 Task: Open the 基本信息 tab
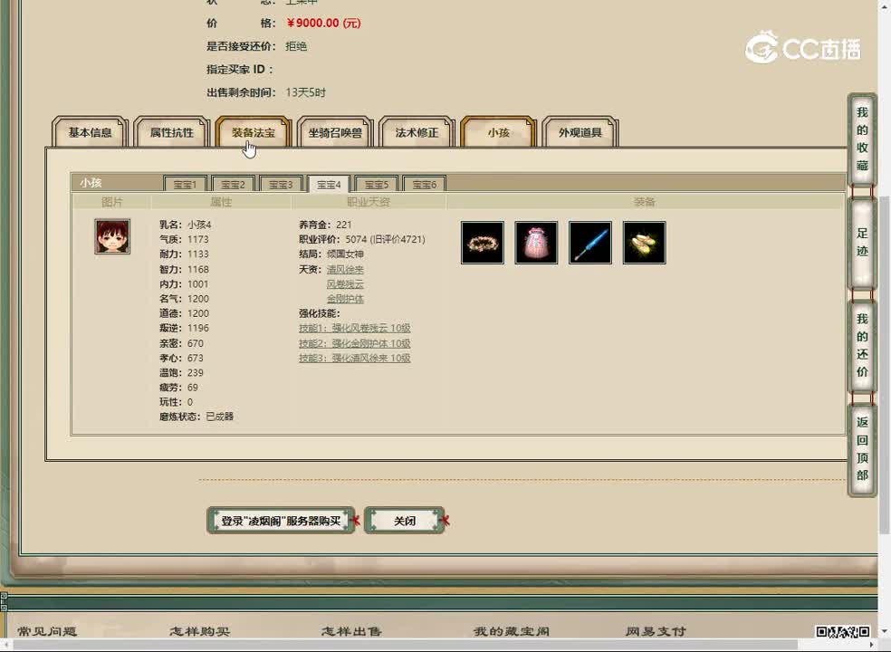pyautogui.click(x=90, y=132)
